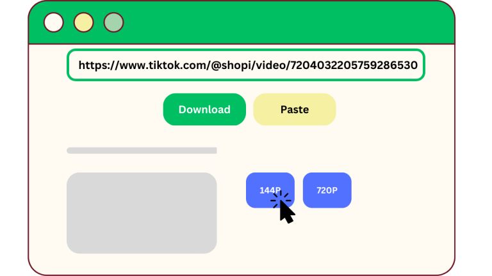This screenshot has width=492, height=276.
Task: Focus the TikTok URL input field
Action: (246, 65)
